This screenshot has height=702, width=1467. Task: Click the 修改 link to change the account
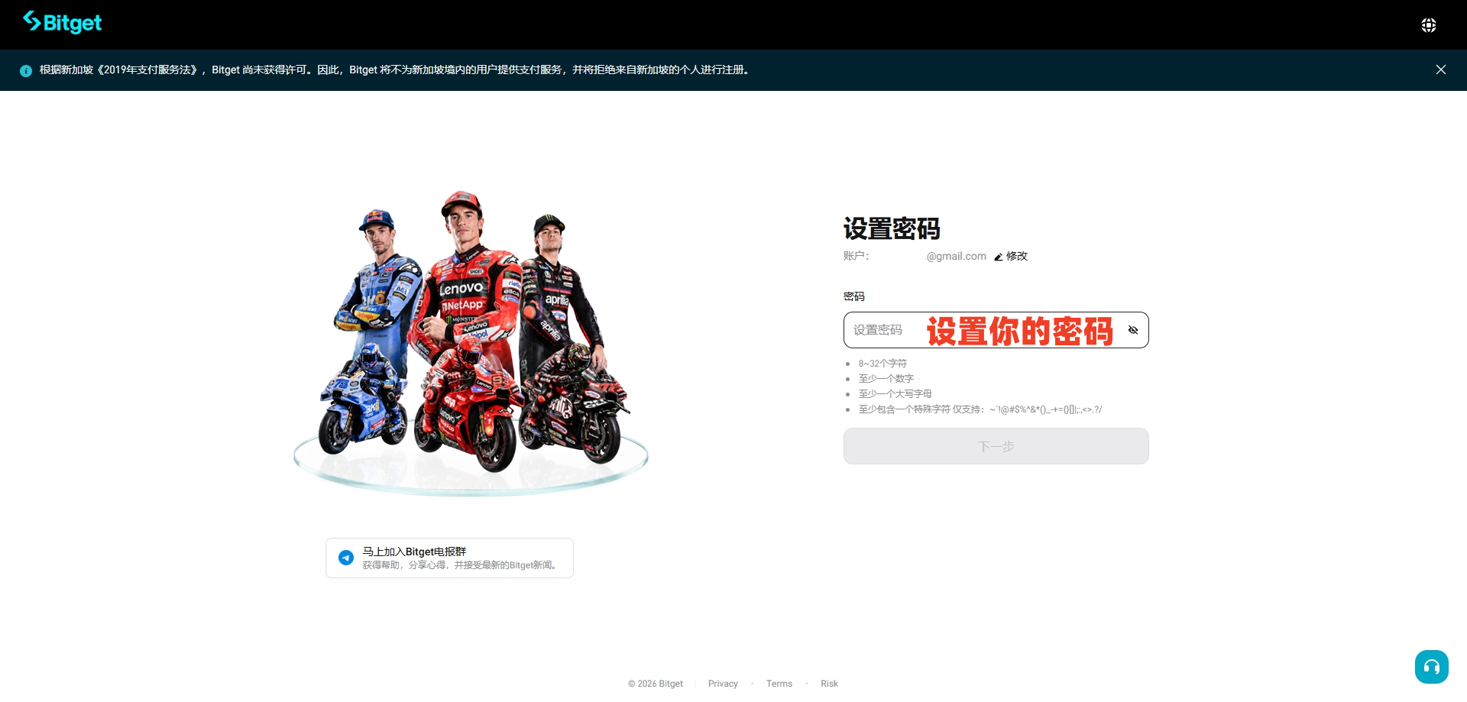[x=1016, y=256]
